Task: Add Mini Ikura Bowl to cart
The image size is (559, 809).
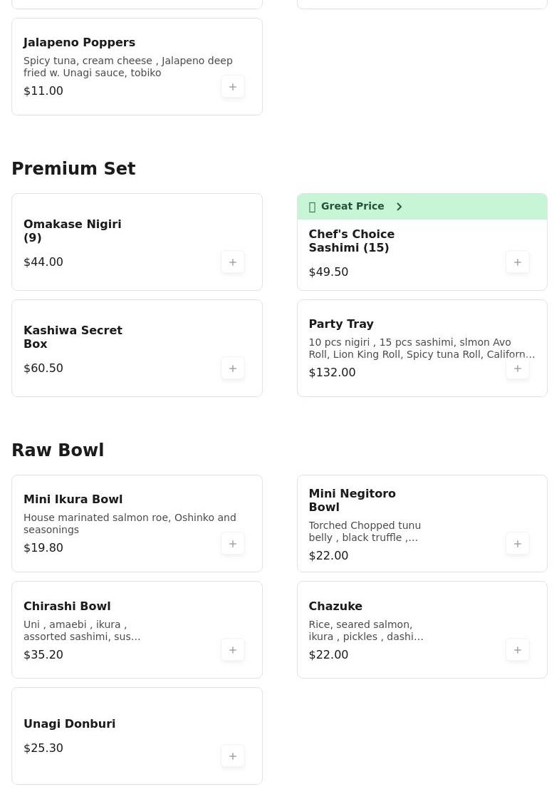Action: pos(233,544)
